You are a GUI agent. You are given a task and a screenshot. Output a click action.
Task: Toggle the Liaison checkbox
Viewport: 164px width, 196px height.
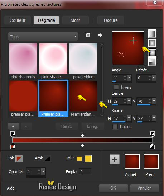tap(115, 126)
